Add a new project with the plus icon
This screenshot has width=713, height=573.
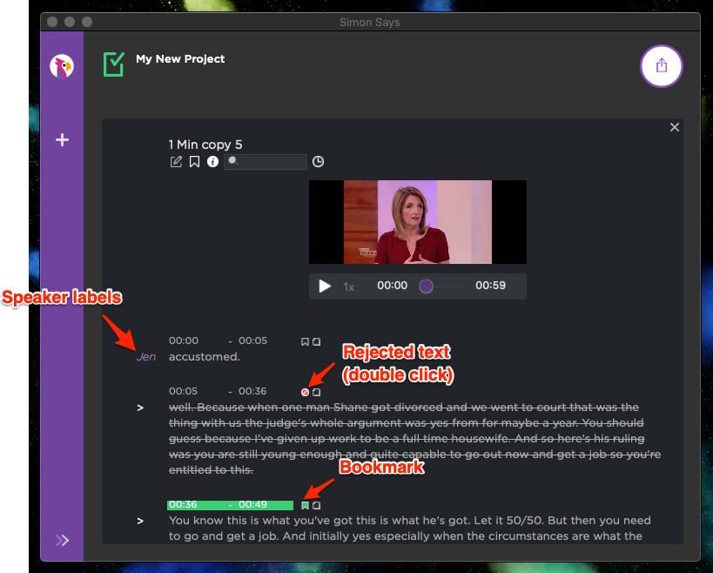(61, 139)
